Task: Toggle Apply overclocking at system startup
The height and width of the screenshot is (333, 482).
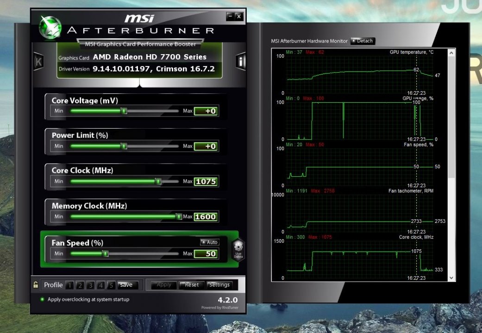Action: click(85, 299)
